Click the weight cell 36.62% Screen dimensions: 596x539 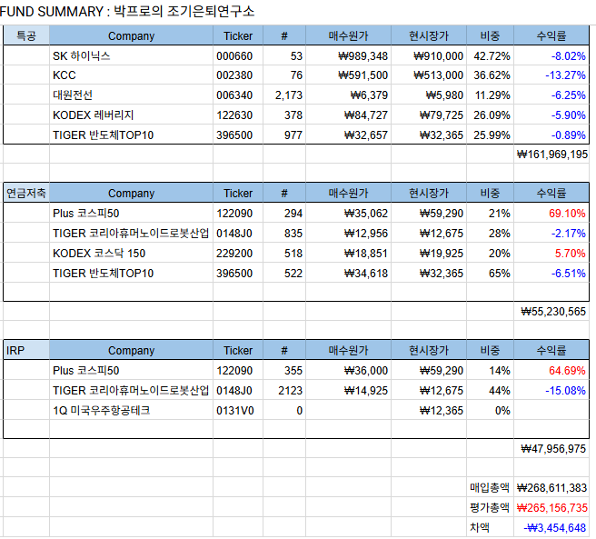point(491,75)
